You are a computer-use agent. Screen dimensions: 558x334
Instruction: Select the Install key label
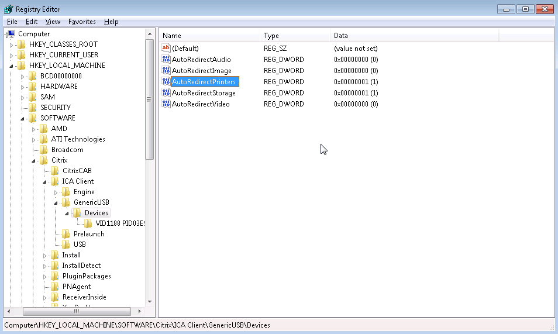pos(71,255)
